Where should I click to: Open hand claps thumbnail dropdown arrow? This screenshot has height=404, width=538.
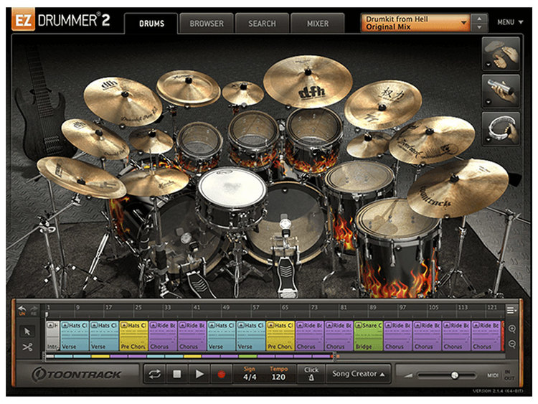pyautogui.click(x=488, y=65)
